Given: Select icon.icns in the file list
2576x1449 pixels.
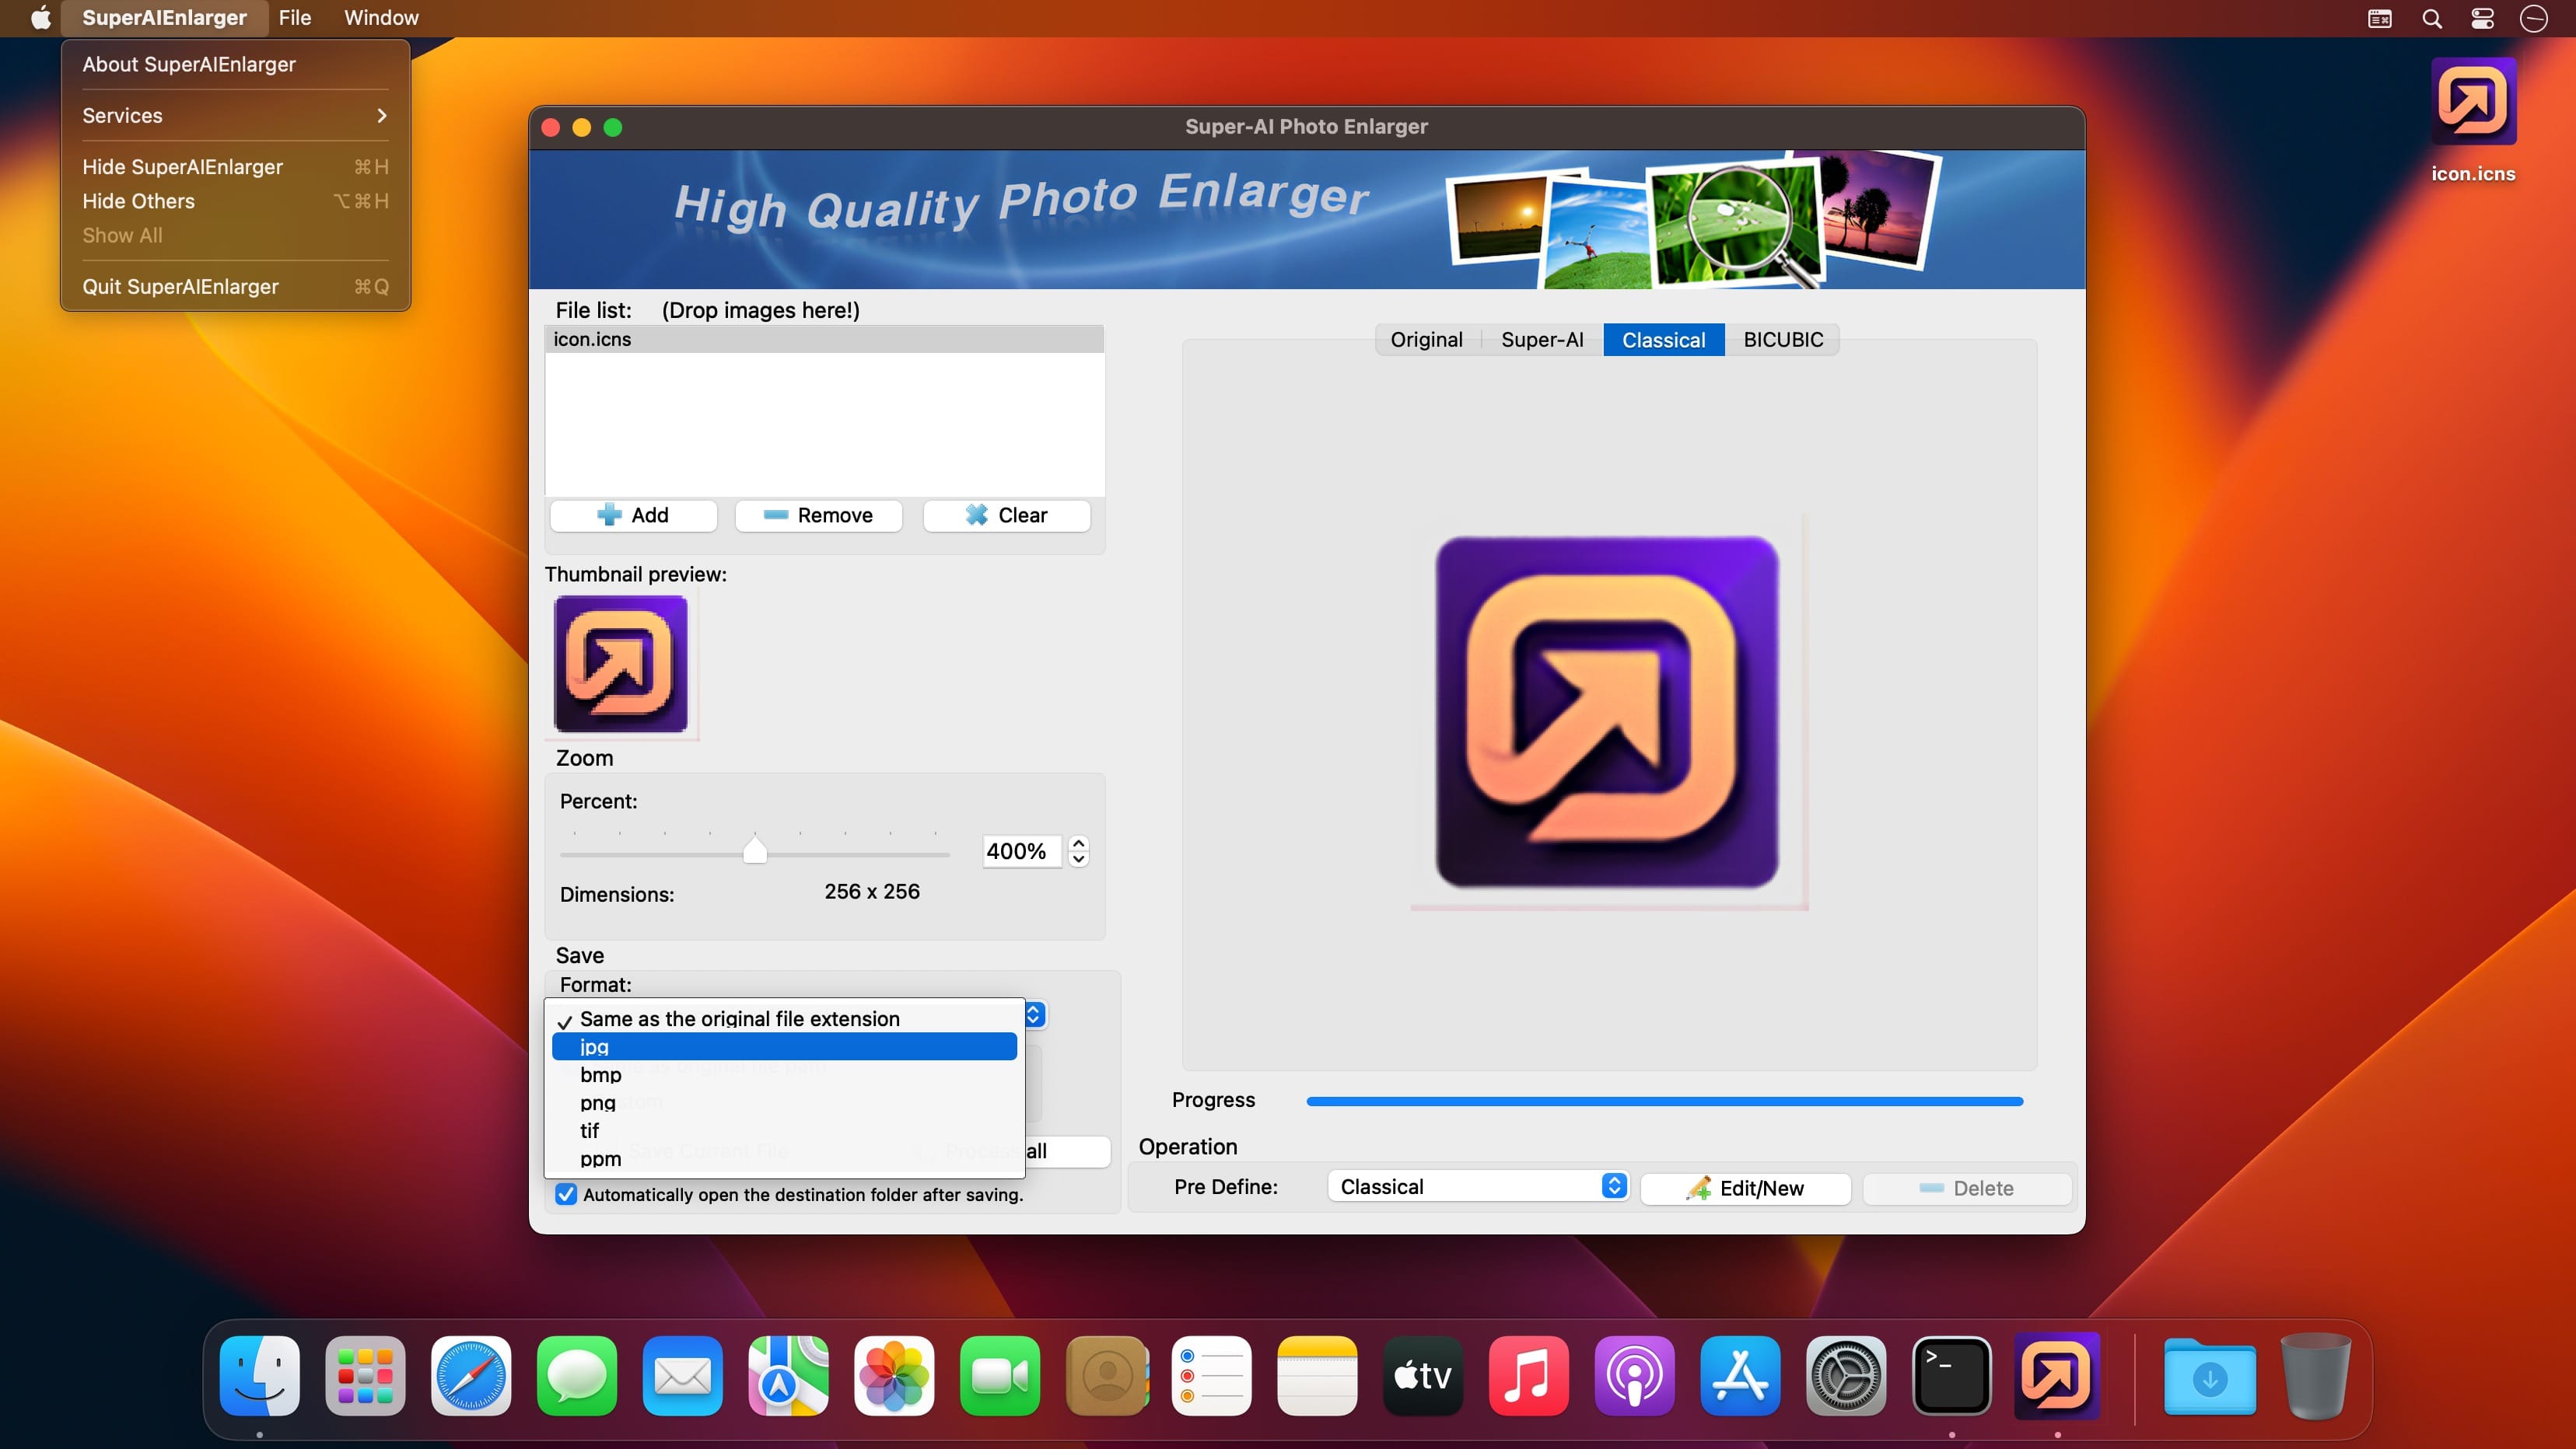Looking at the screenshot, I should click(824, 340).
